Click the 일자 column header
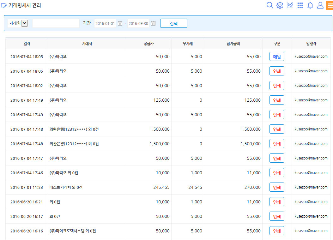 click(x=27, y=44)
